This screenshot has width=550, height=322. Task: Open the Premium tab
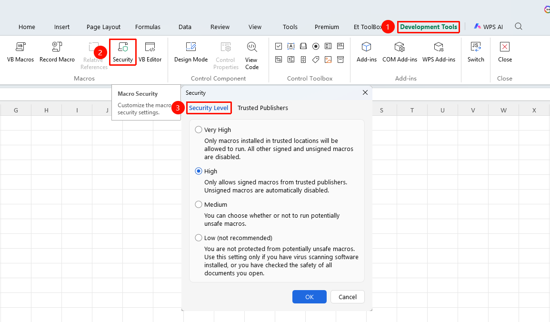[327, 27]
